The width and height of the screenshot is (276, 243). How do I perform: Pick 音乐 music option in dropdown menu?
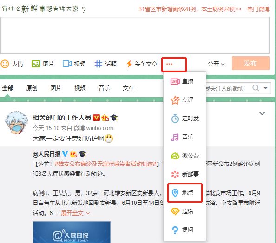pyautogui.click(x=182, y=137)
